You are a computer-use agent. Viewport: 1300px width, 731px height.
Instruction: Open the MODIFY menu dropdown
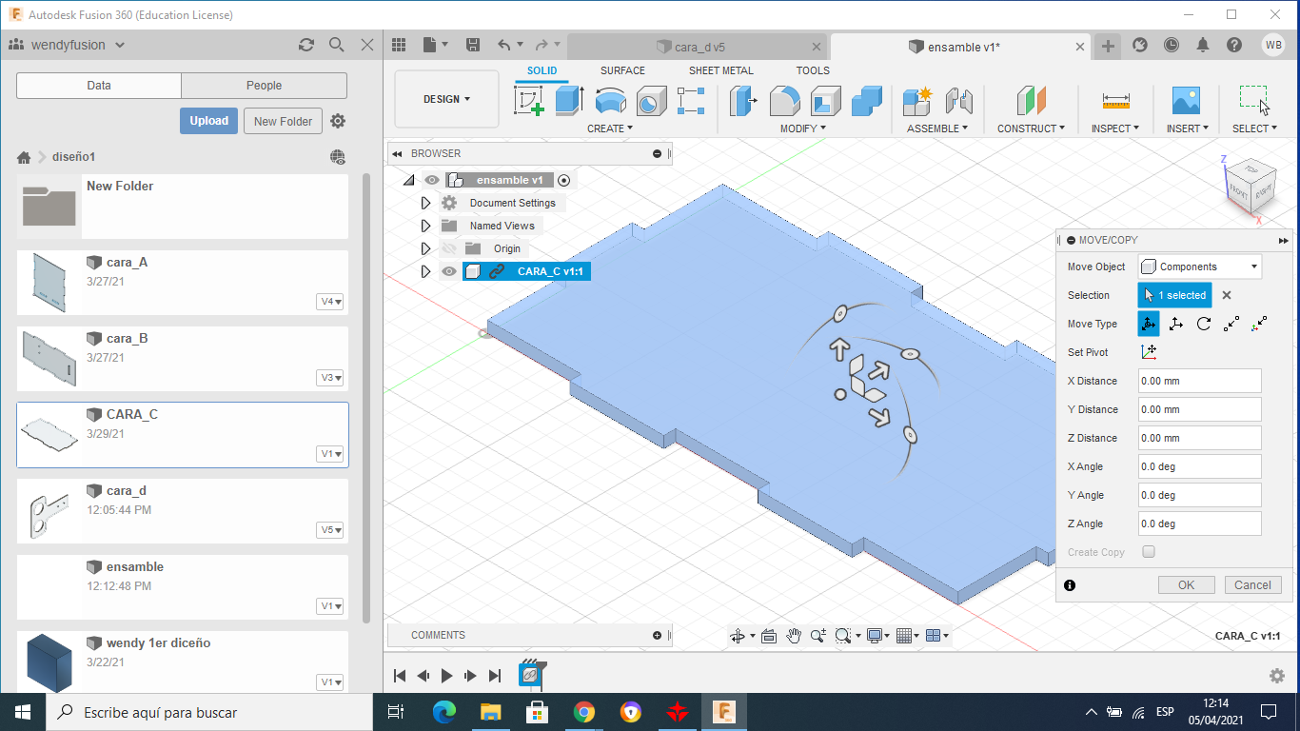(x=803, y=128)
